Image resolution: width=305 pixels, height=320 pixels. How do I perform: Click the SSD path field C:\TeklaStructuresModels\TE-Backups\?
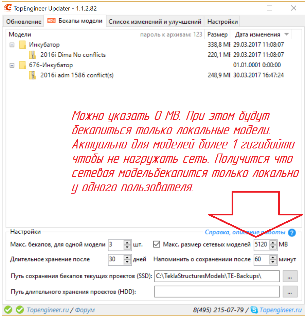pos(217,276)
